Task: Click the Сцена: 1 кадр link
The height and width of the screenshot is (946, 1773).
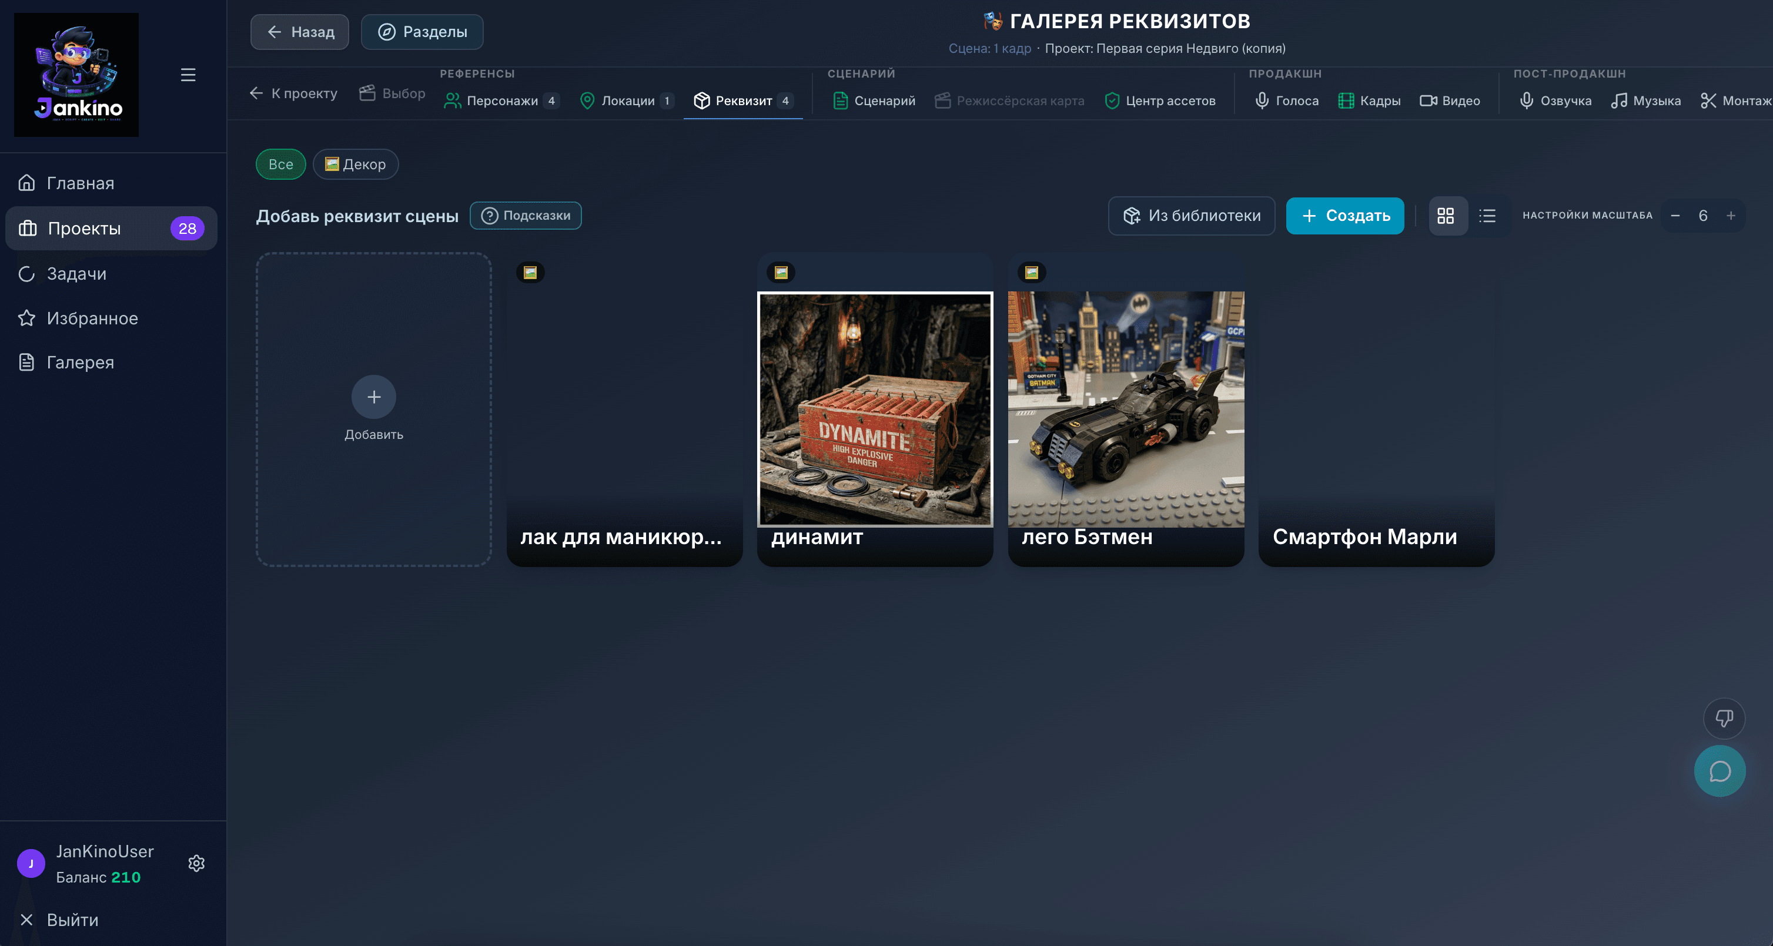Action: pos(990,49)
